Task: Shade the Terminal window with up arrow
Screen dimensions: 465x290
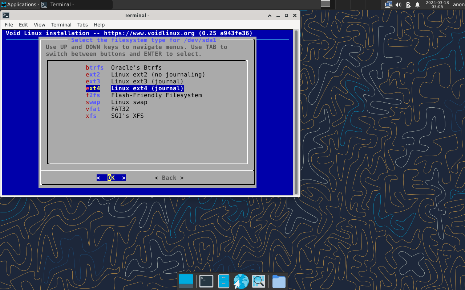Action: pos(270,15)
